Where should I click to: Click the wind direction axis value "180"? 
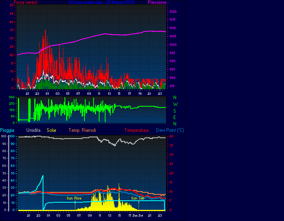[x=12, y=110]
